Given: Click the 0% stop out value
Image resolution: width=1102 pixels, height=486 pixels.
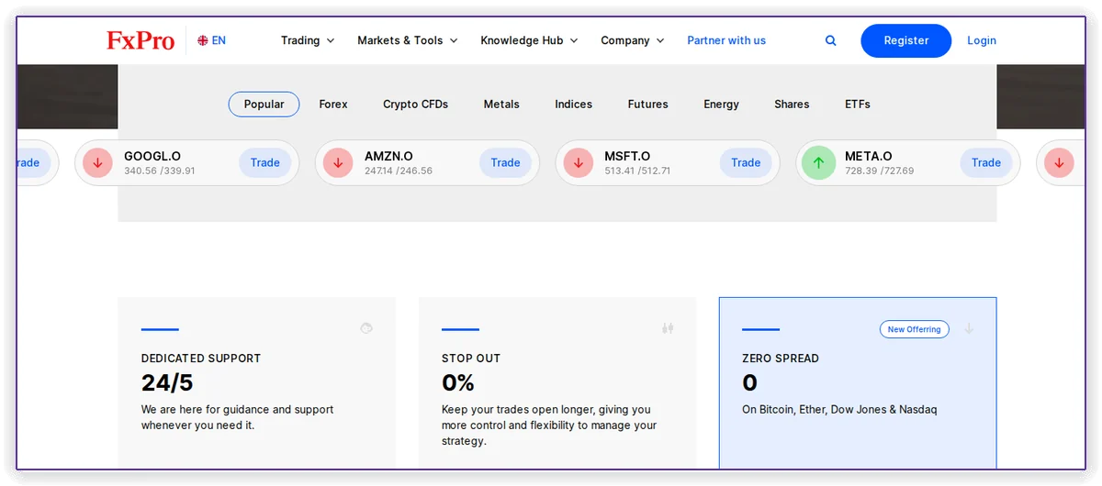Looking at the screenshot, I should tap(458, 382).
